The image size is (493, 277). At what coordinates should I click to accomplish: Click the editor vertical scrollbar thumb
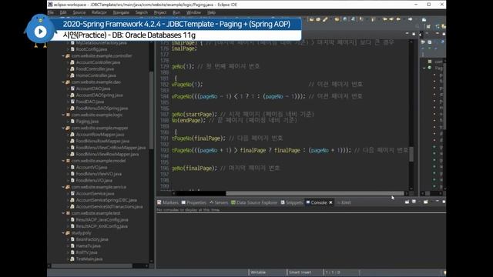(x=411, y=154)
